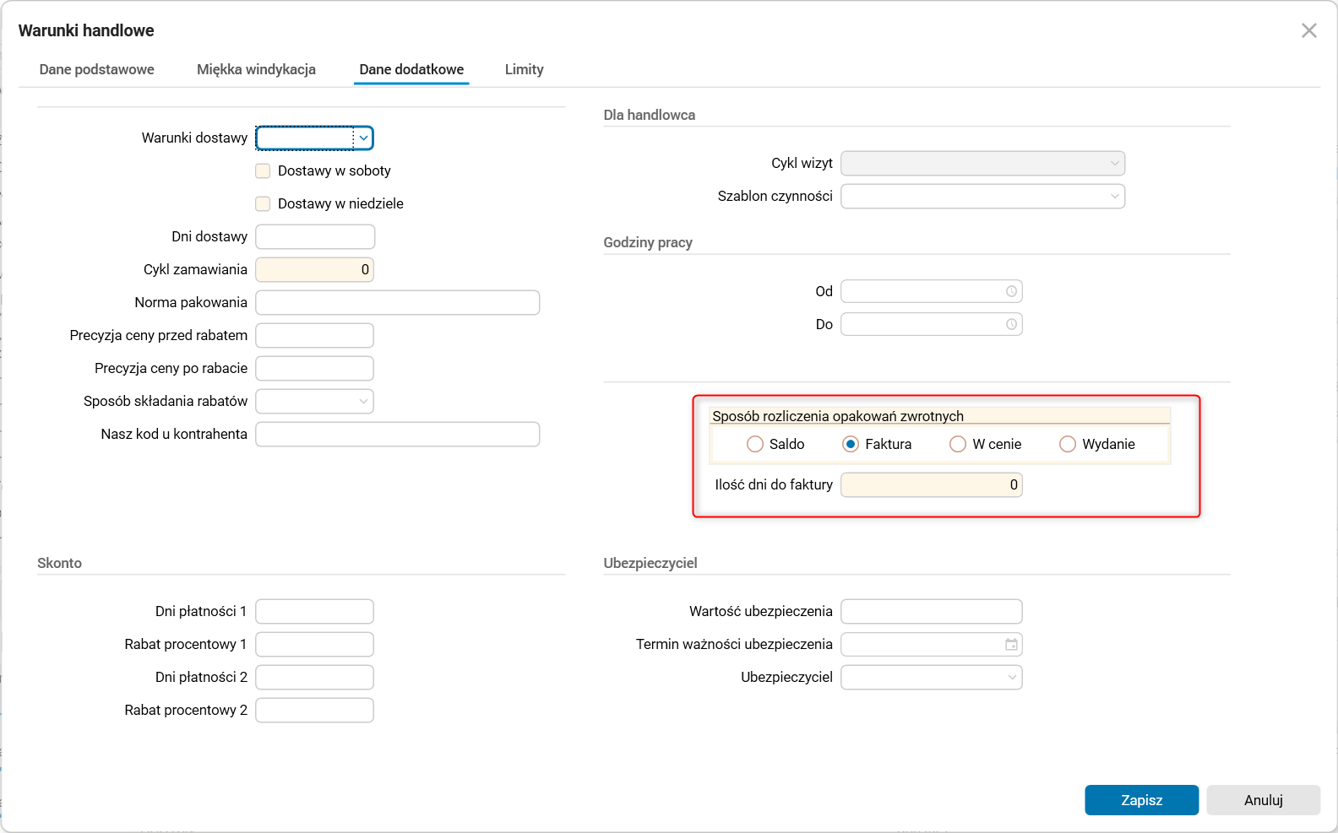Enable Dostawy w soboty checkbox
Screen dimensions: 1338x833
click(264, 171)
